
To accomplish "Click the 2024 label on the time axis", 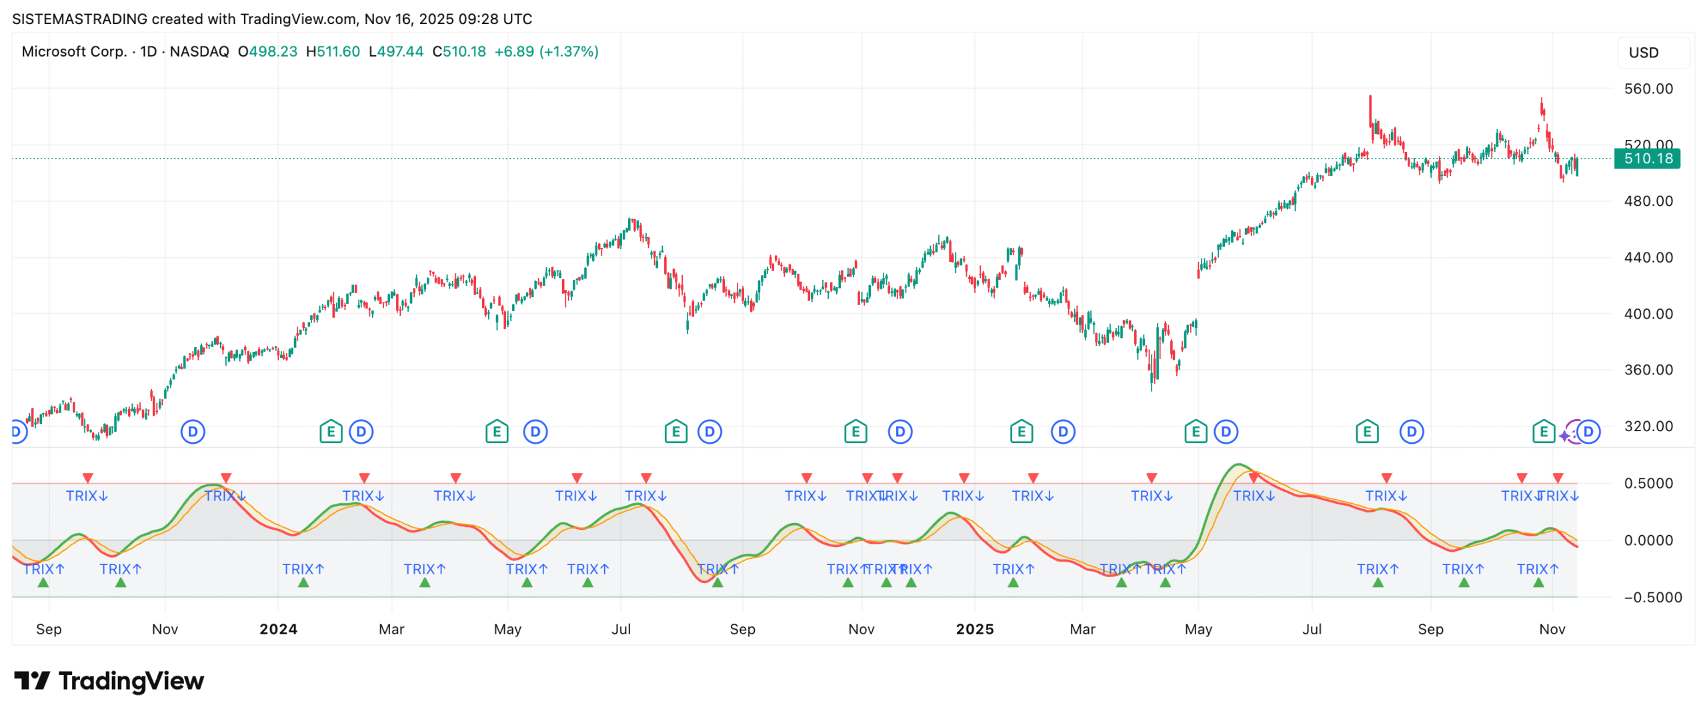I will pos(278,628).
